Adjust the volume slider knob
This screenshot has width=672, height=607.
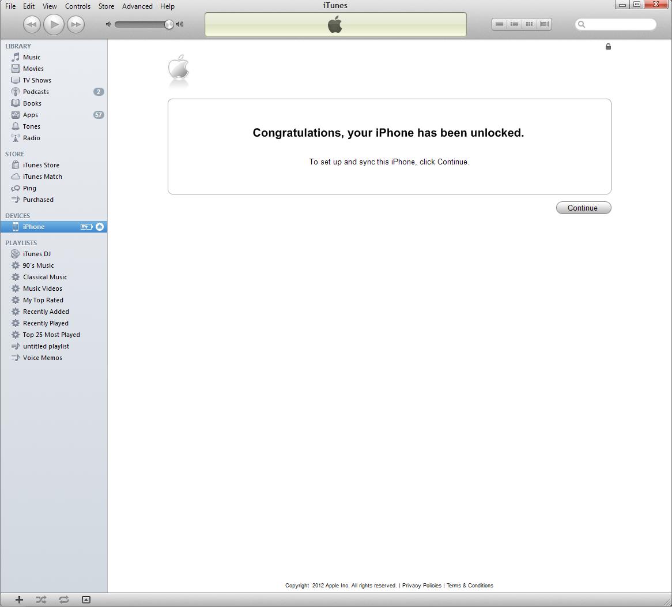[x=169, y=24]
